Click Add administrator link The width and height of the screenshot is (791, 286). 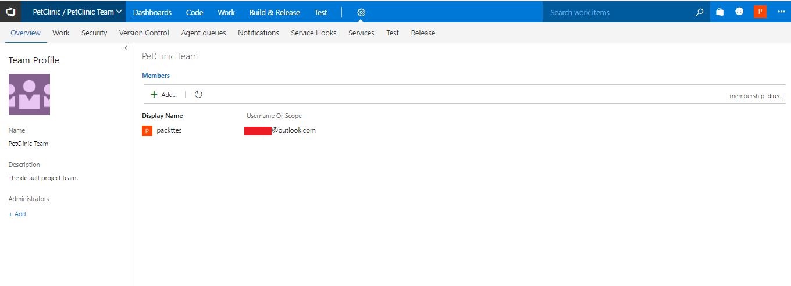point(17,214)
